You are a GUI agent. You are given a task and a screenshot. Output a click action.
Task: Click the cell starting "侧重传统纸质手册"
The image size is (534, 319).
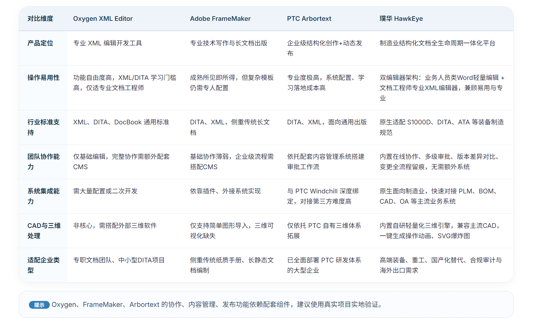coord(232,265)
